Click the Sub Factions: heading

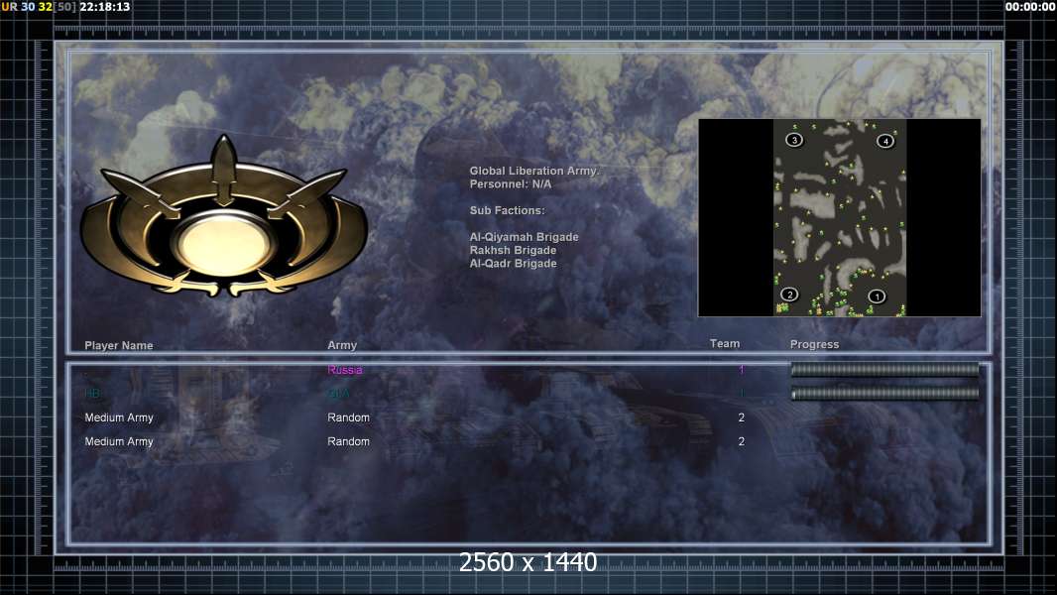tap(507, 210)
